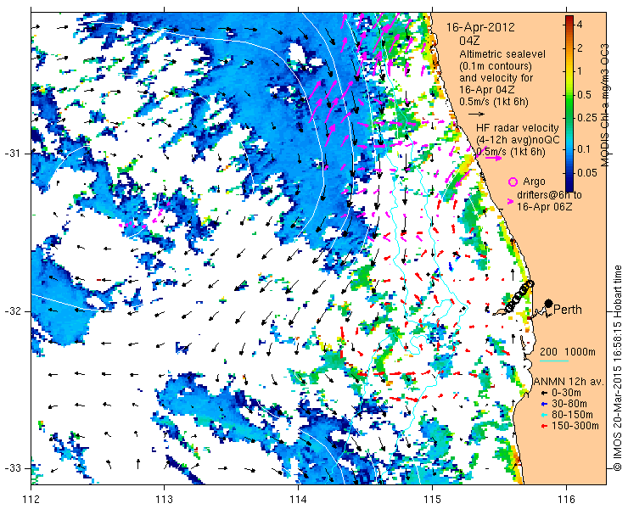The width and height of the screenshot is (628, 509).
Task: Click the 114 longitude axis label
Action: tap(299, 500)
